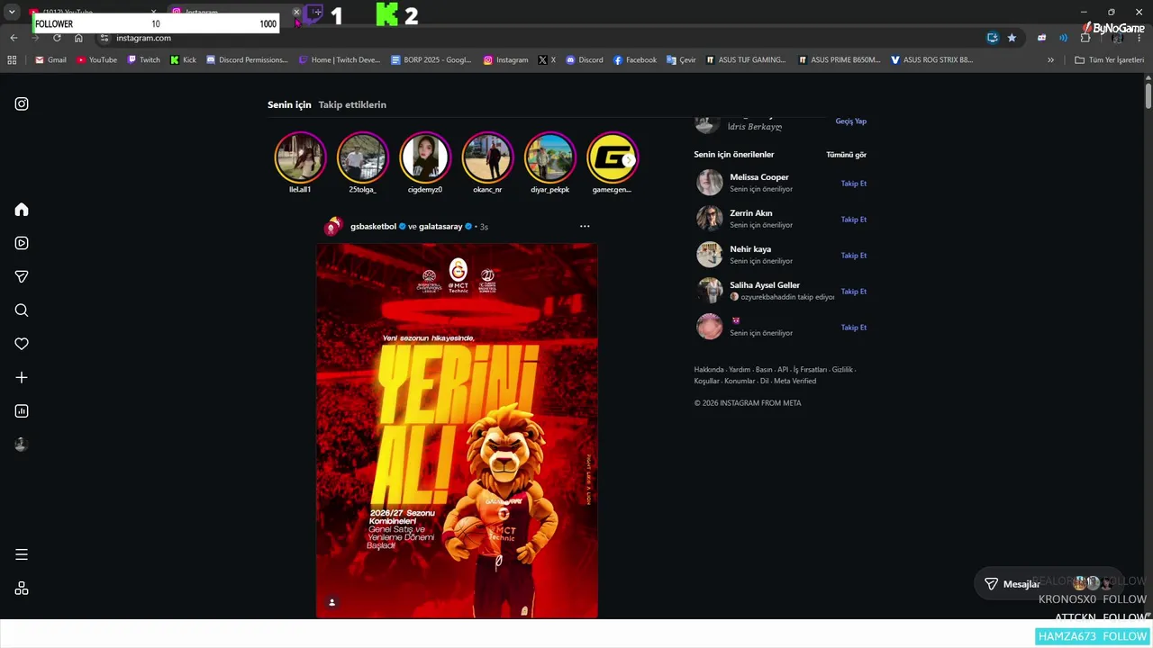Open the gsbasketbol profile link on post

[373, 227]
